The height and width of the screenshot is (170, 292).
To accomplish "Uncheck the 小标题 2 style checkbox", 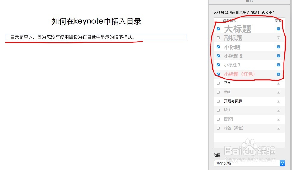I will (x=218, y=56).
